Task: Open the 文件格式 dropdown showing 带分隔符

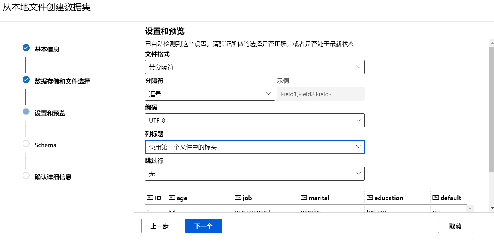Action: 255,67
